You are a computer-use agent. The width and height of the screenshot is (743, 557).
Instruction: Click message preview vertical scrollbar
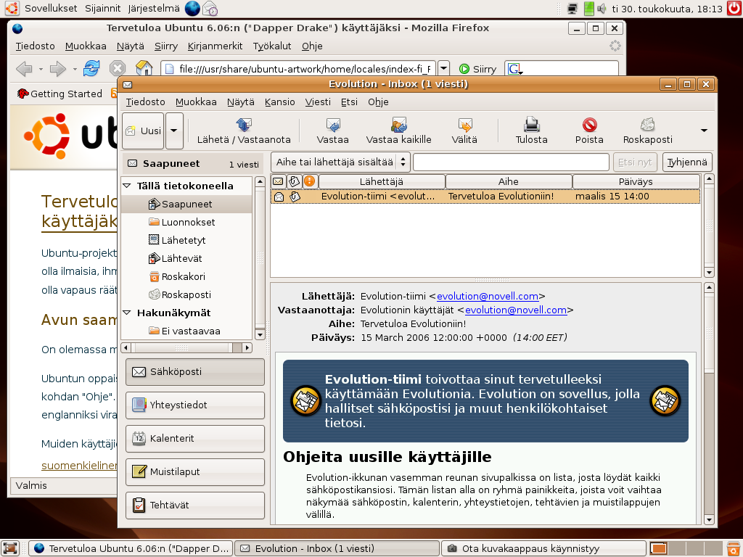709,404
